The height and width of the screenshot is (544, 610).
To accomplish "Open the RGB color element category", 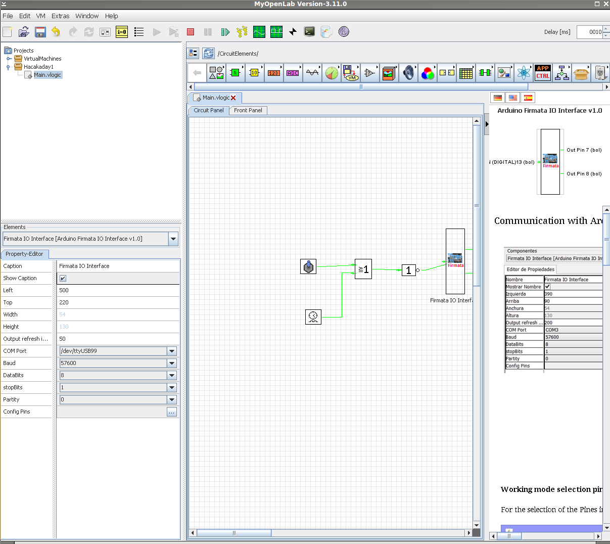I will click(428, 73).
